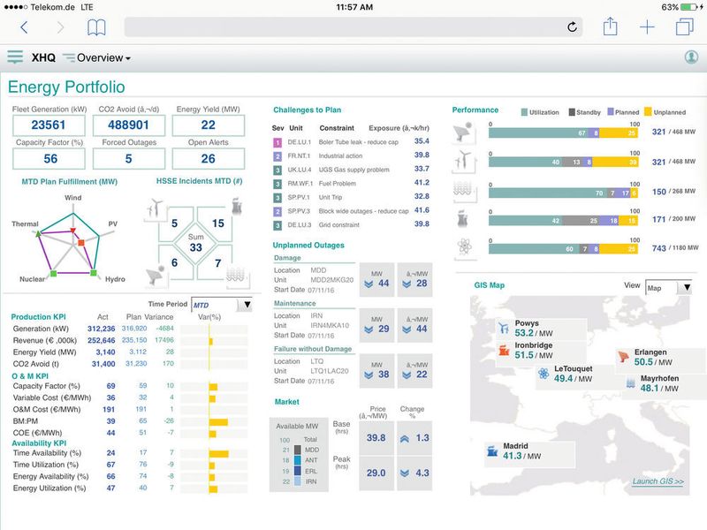The width and height of the screenshot is (707, 530).
Task: Click the Damage outage MW 44 tile
Action: (x=377, y=279)
